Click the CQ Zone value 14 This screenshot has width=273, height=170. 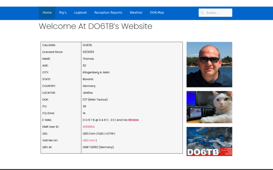84,113
